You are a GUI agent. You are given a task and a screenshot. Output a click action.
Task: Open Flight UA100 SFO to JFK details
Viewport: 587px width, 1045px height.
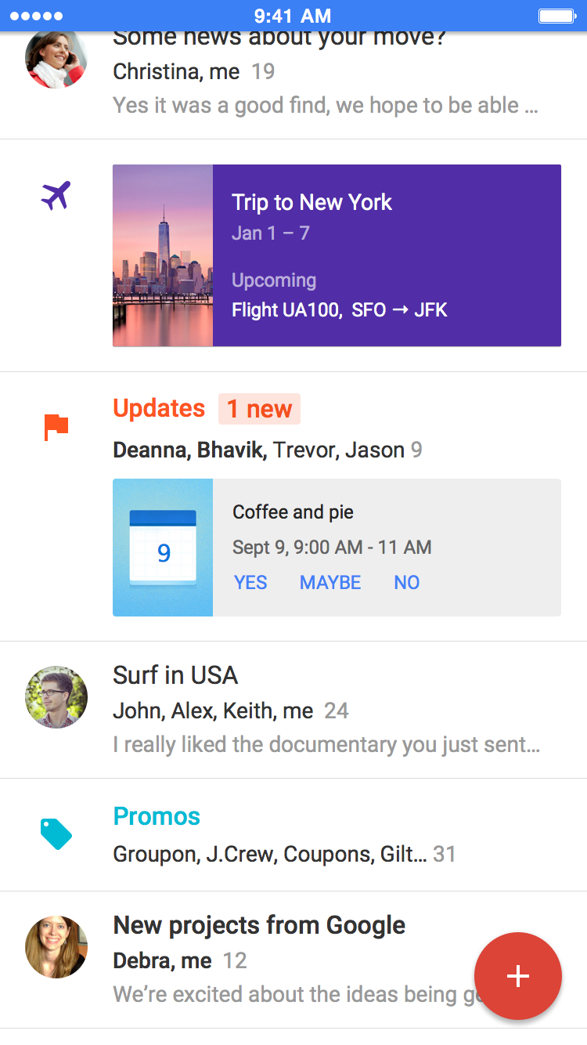340,310
